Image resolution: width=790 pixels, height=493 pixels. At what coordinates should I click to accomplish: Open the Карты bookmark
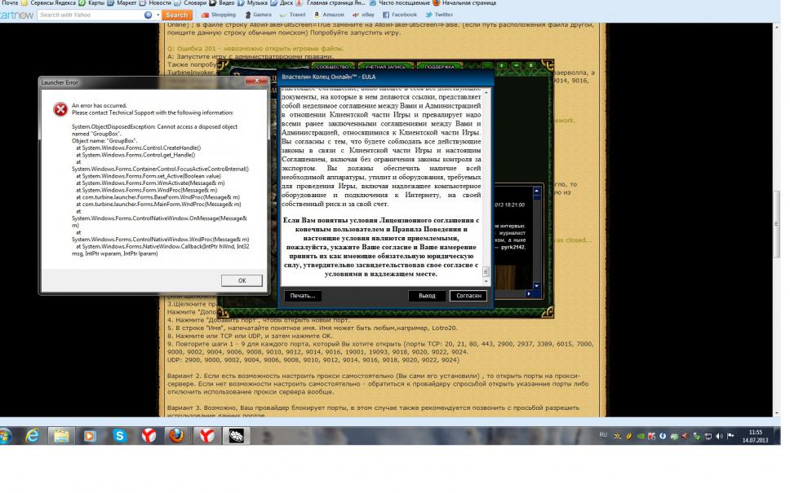coord(91,3)
